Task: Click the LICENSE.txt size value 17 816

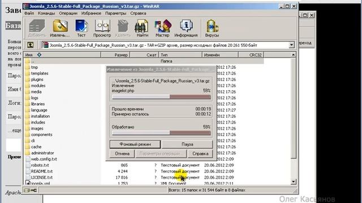Action: pos(122,178)
